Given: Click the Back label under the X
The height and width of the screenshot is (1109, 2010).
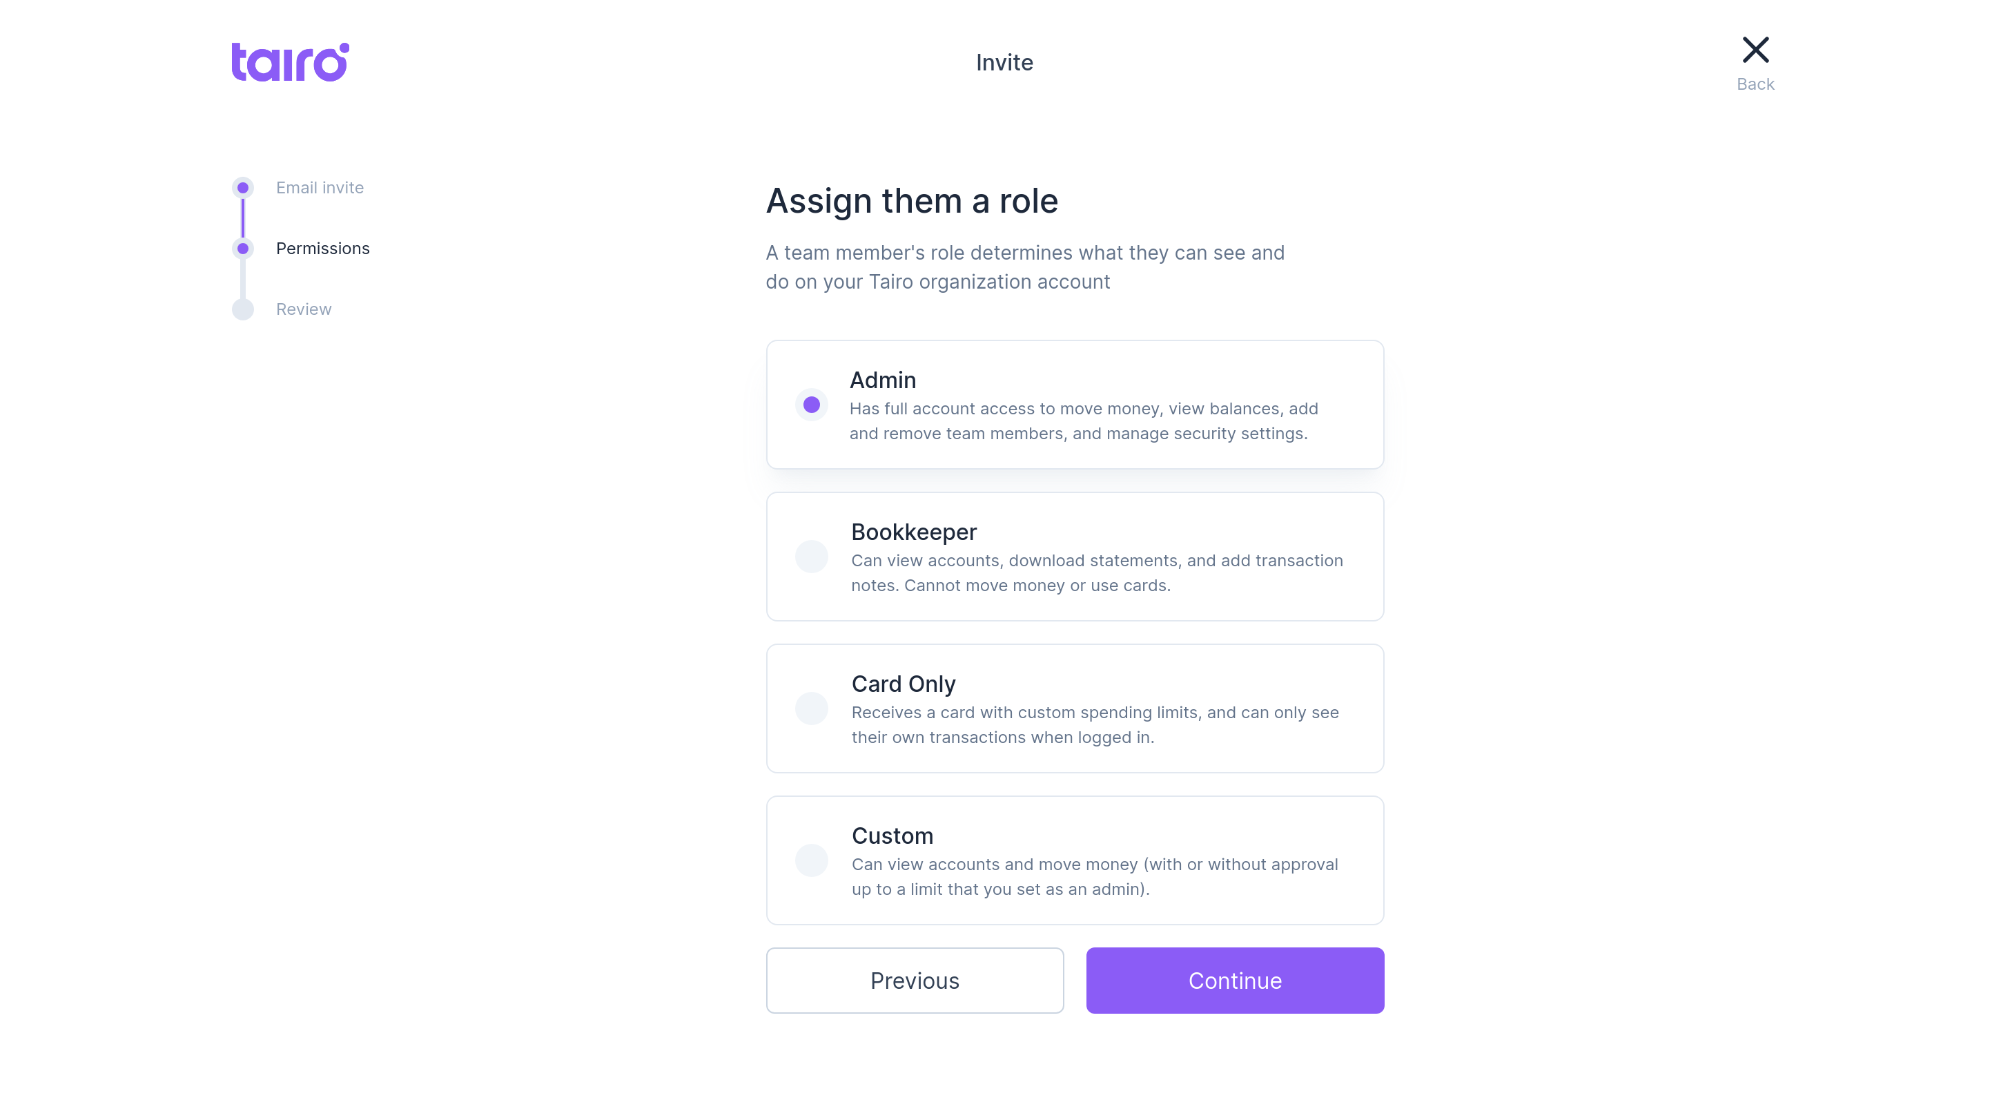Looking at the screenshot, I should tap(1755, 84).
